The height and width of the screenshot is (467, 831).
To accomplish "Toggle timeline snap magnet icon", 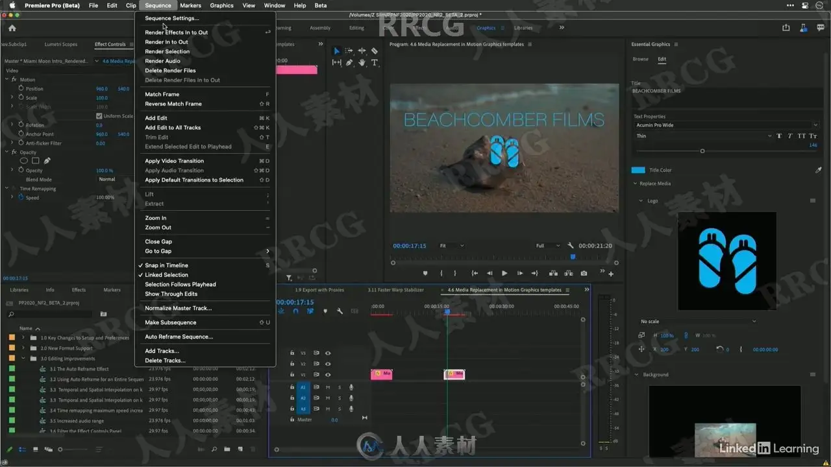I will tap(296, 311).
